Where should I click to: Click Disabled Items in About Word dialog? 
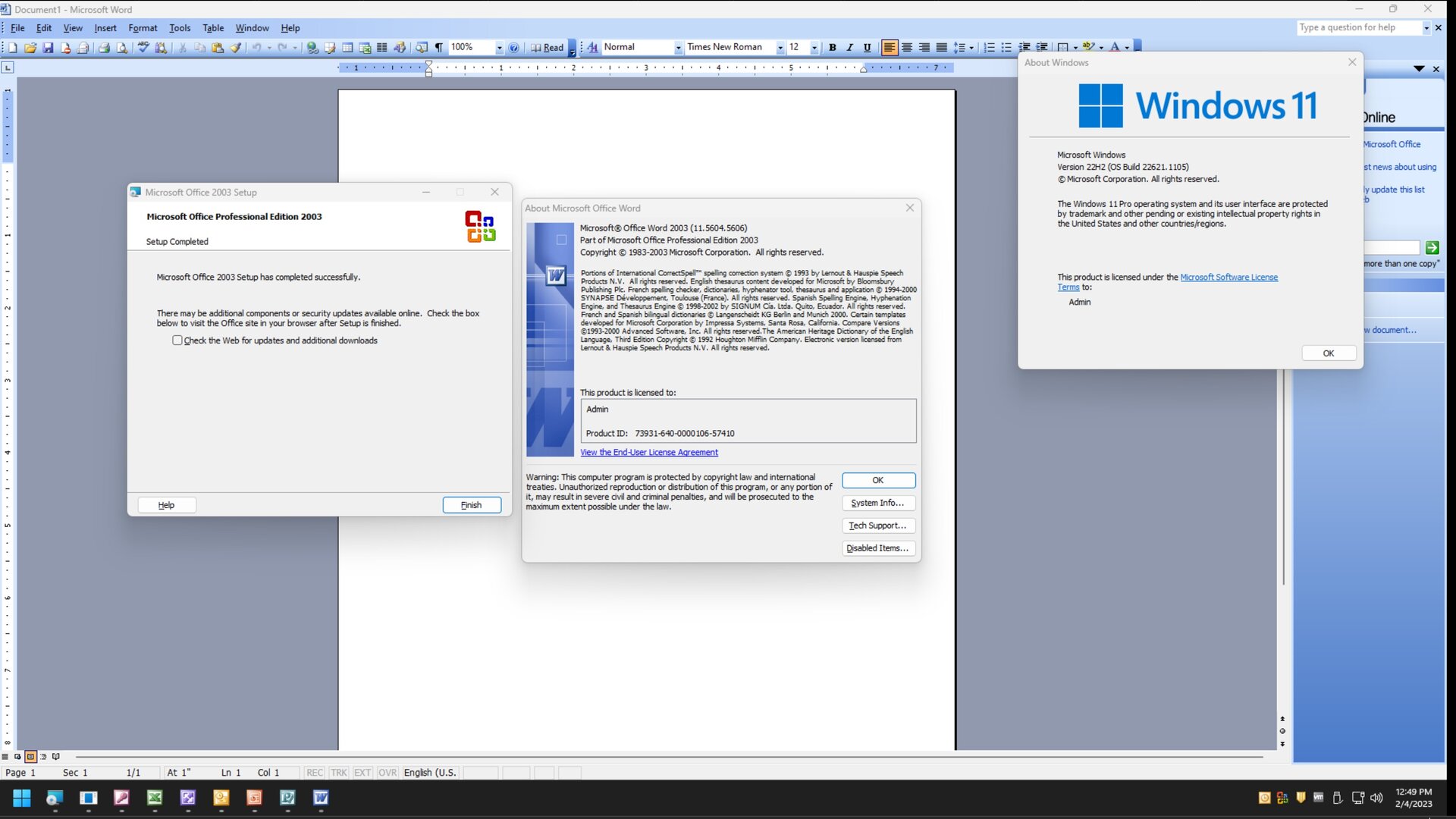[x=878, y=548]
